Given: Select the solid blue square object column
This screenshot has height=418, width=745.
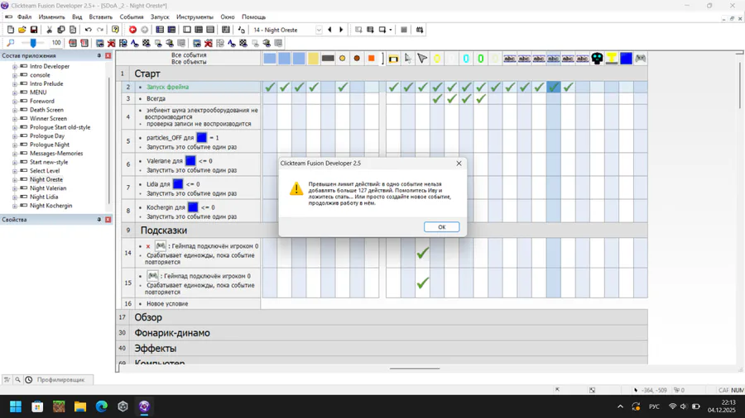Looking at the screenshot, I should (627, 59).
